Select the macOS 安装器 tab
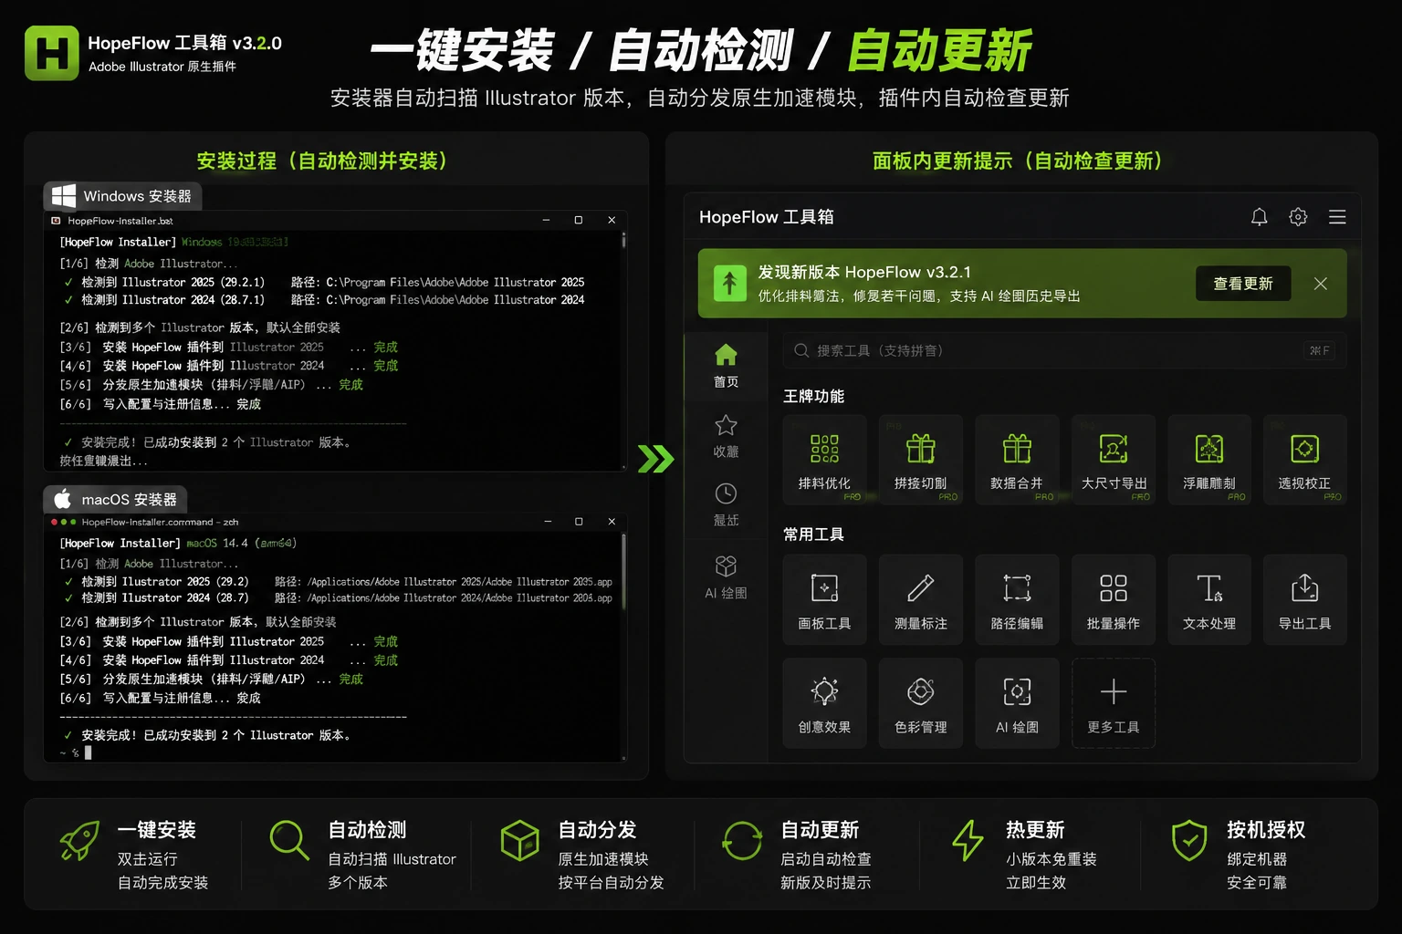 coord(115,500)
